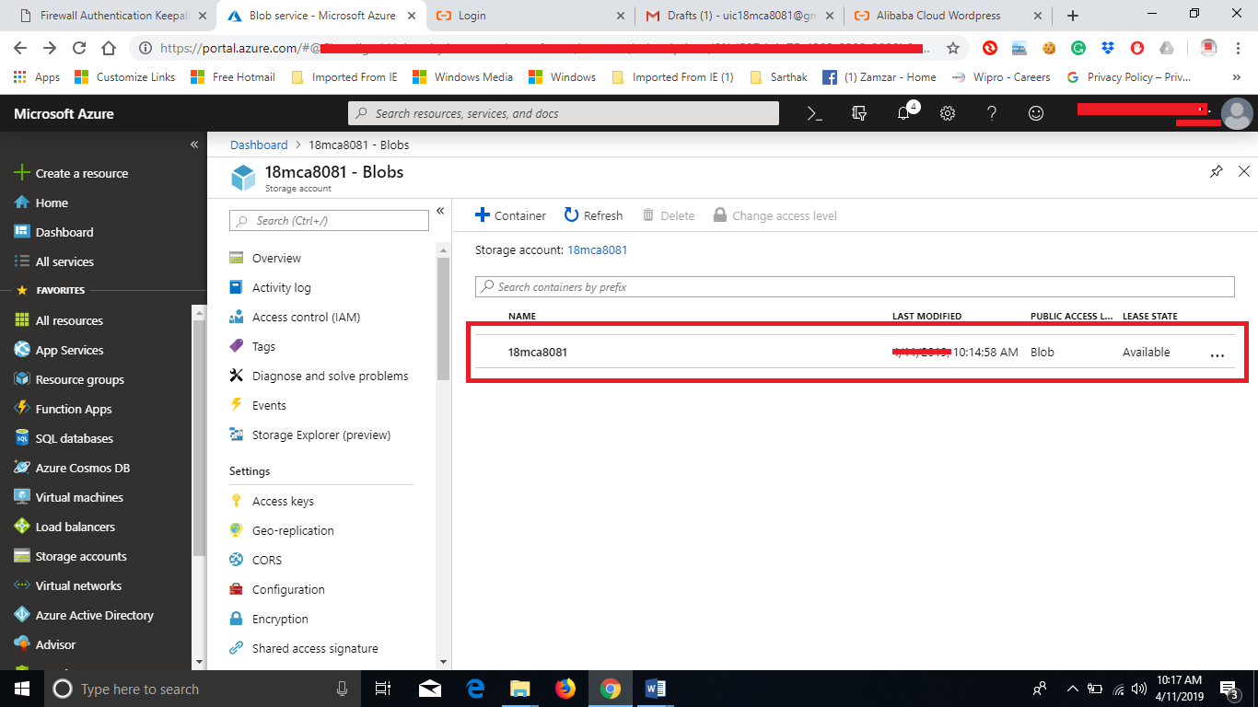
Task: Pin the Blobs blade to dashboard
Action: point(1217,171)
